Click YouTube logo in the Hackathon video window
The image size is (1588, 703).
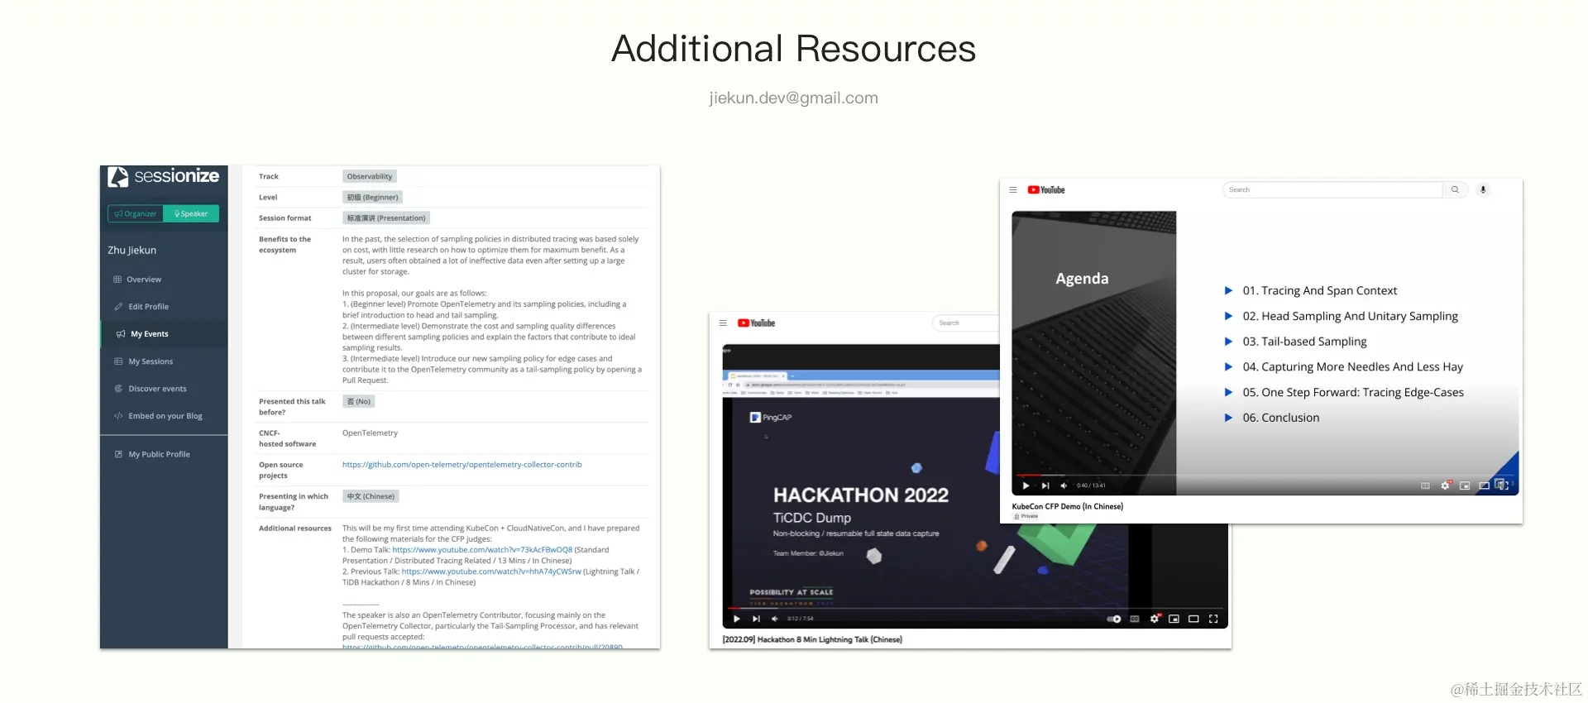756,323
